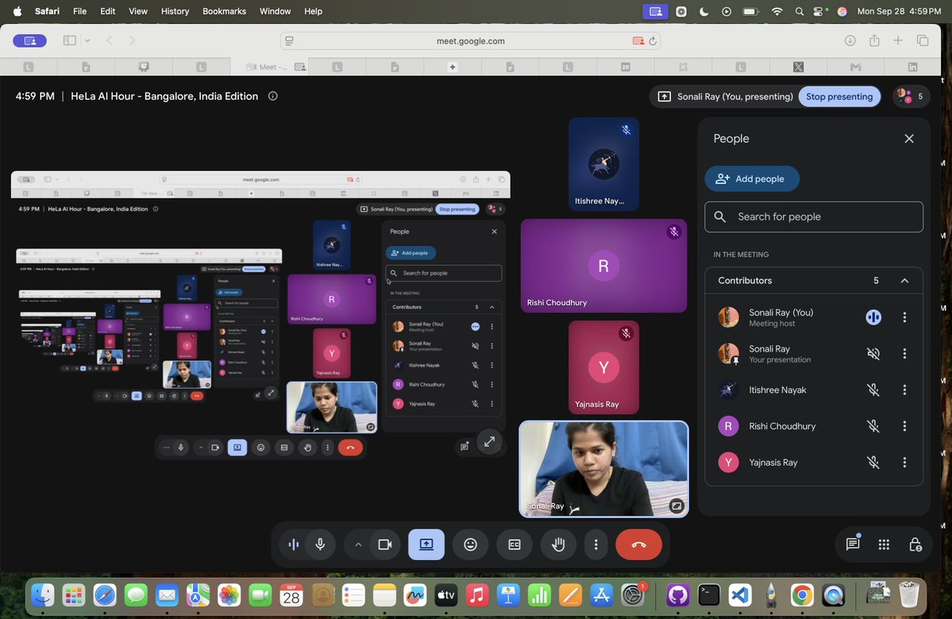
Task: Switch to the X (Twitter) tab
Action: pyautogui.click(x=798, y=67)
